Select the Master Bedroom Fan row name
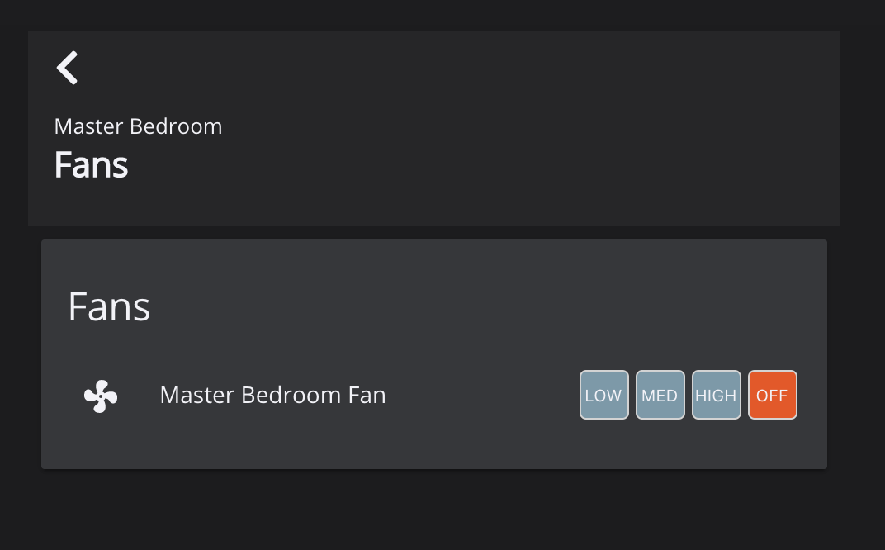The width and height of the screenshot is (885, 550). coord(272,396)
